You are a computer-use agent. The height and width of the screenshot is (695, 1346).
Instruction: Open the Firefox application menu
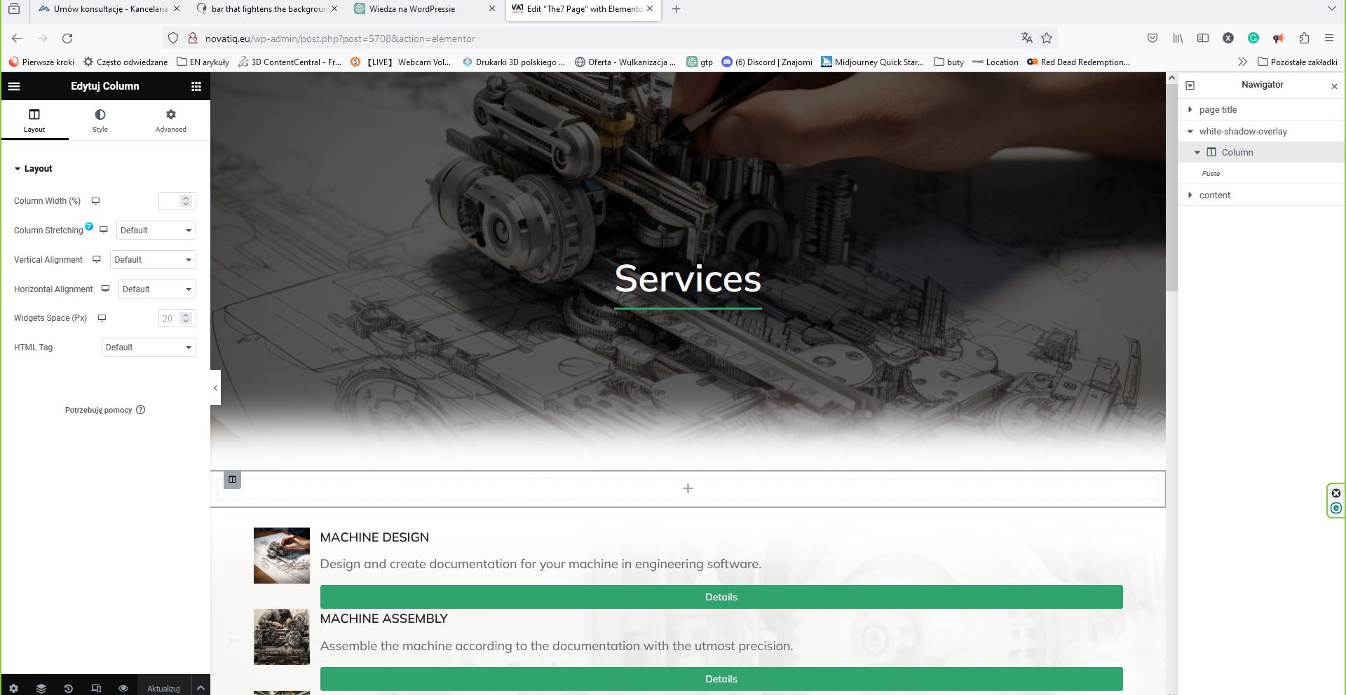tap(1329, 38)
